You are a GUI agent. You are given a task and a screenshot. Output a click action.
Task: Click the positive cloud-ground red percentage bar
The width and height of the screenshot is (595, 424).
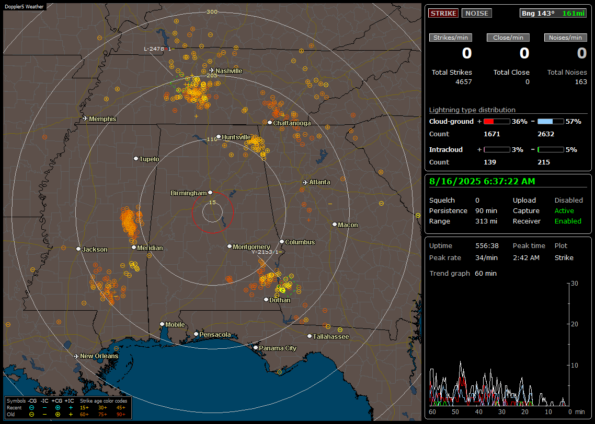(x=497, y=122)
